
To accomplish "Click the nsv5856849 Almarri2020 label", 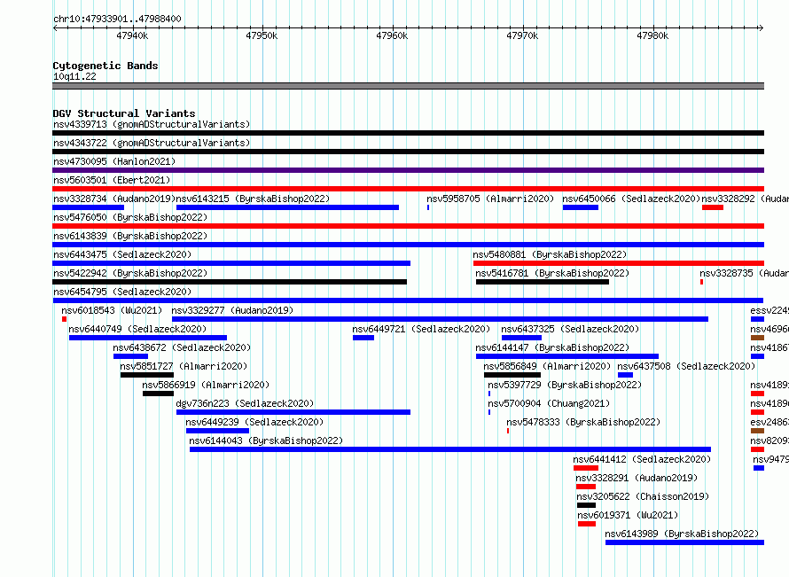I will [x=547, y=366].
